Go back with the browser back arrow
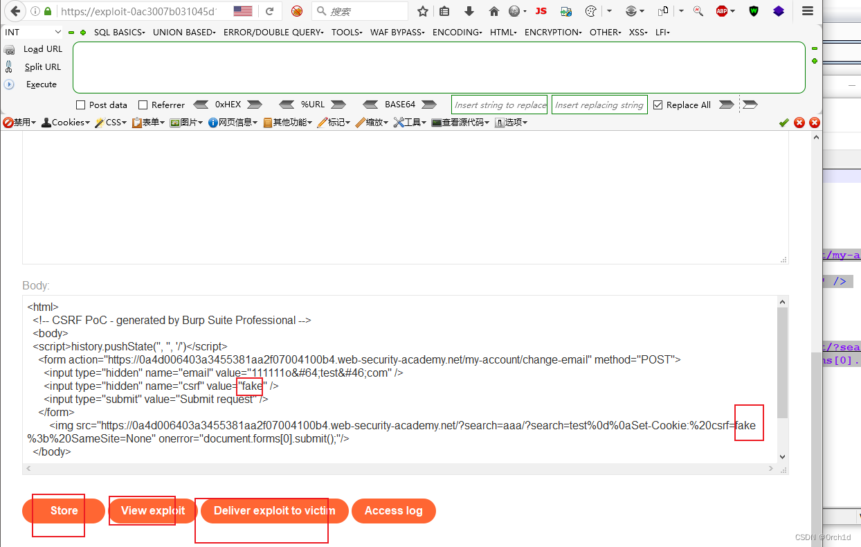 point(15,11)
